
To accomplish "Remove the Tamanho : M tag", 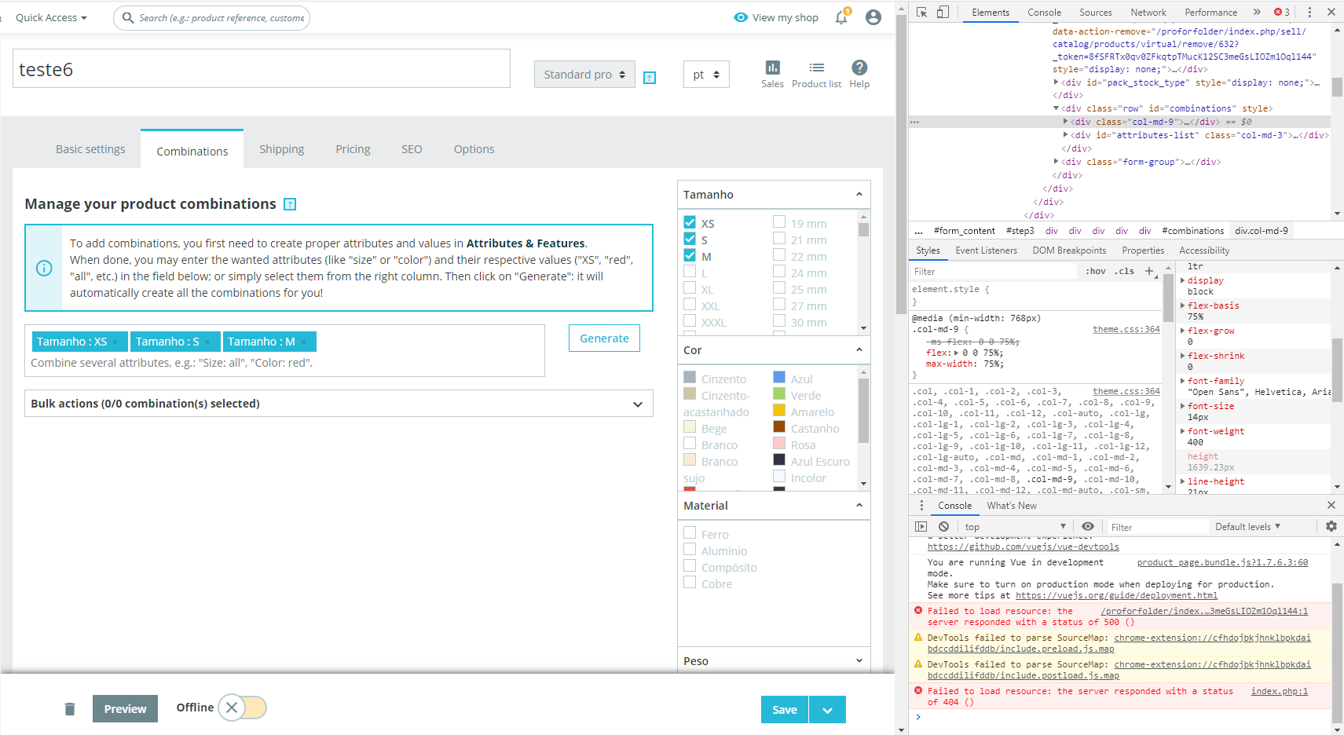I will click(x=303, y=342).
